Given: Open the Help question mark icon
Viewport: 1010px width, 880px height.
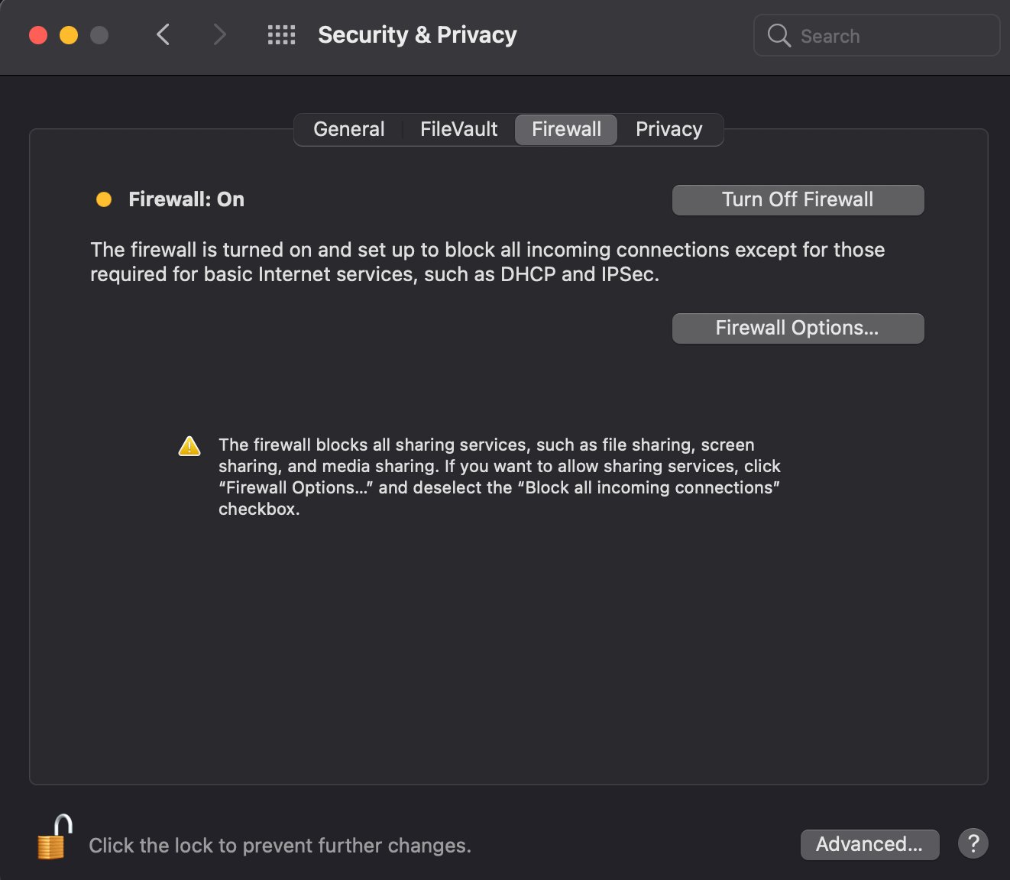Looking at the screenshot, I should [x=973, y=843].
